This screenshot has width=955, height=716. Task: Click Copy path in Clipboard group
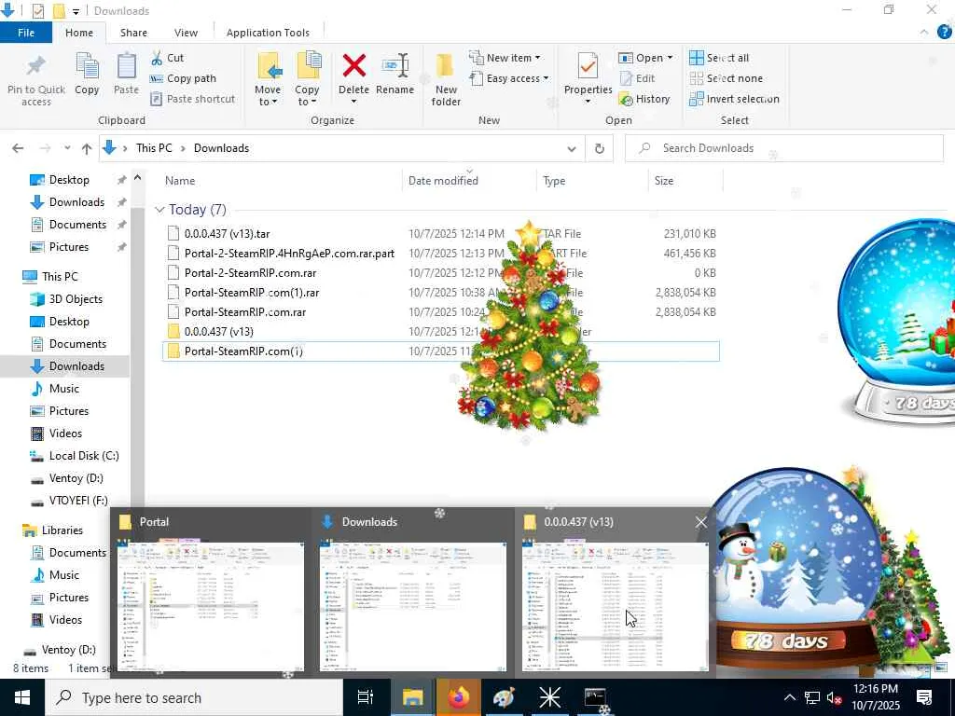pos(183,78)
